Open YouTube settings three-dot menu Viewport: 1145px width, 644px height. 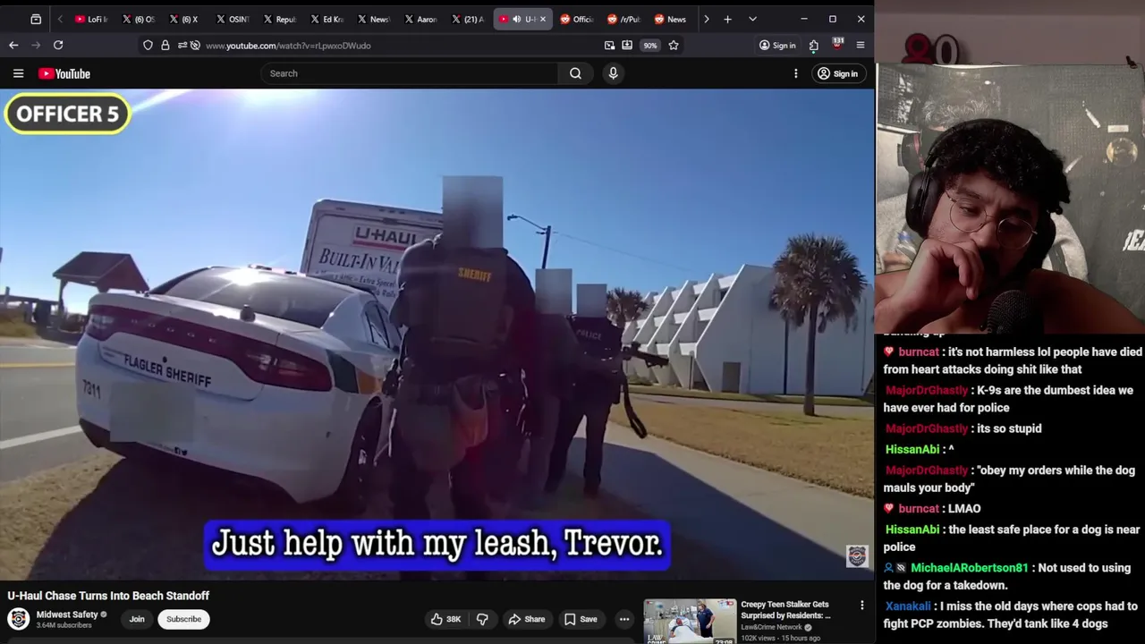pyautogui.click(x=795, y=73)
